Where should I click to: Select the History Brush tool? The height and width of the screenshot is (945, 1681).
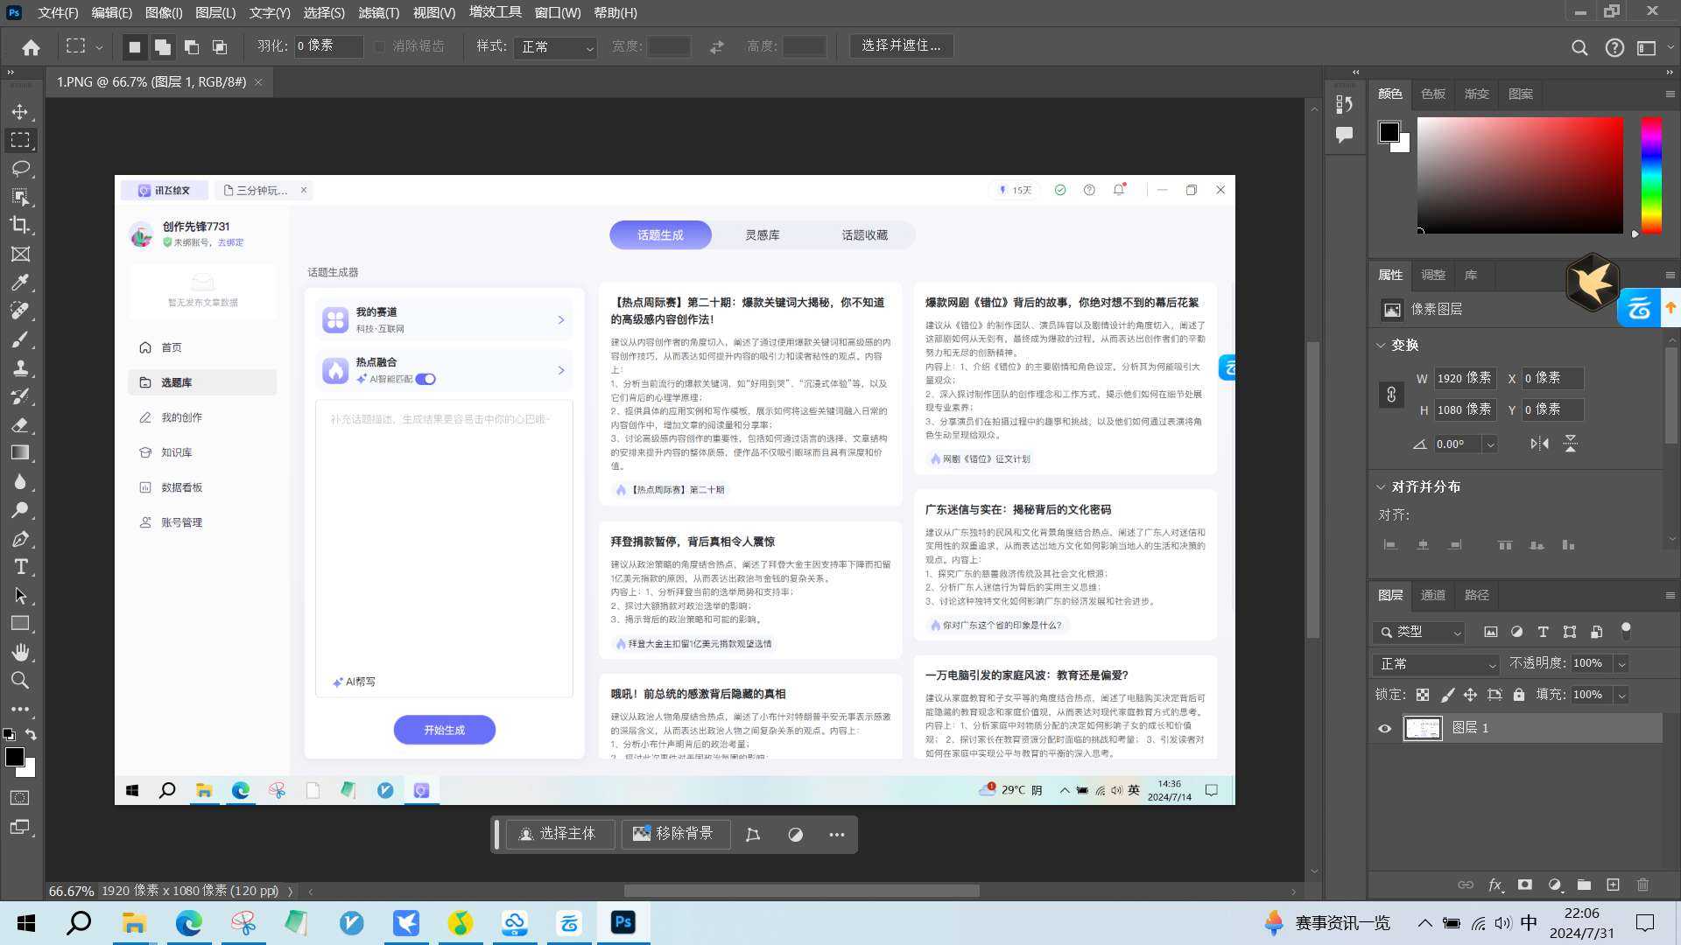pyautogui.click(x=20, y=396)
